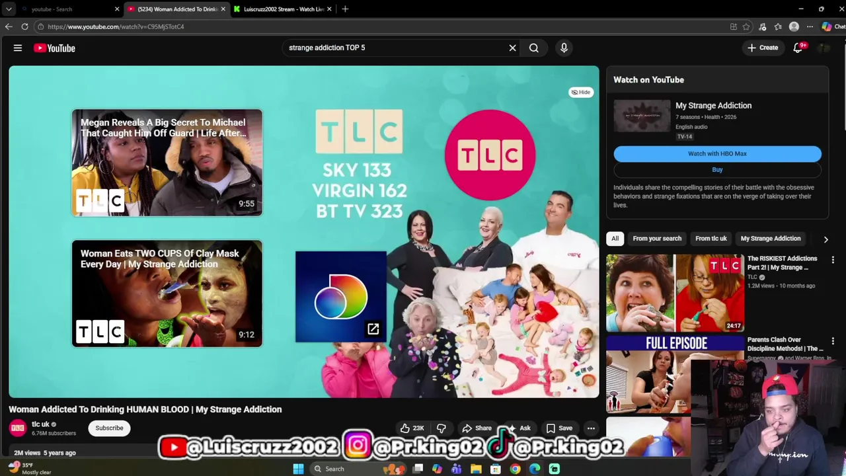The image size is (846, 476).
Task: Click the browser address bar URL
Action: (116, 26)
